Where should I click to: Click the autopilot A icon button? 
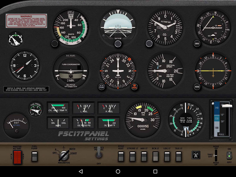[x=196, y=155]
